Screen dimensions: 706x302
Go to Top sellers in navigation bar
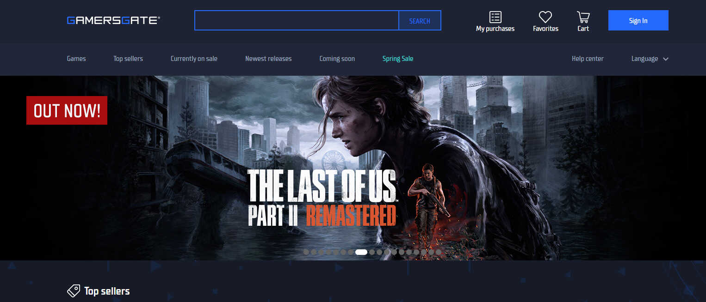tap(128, 59)
